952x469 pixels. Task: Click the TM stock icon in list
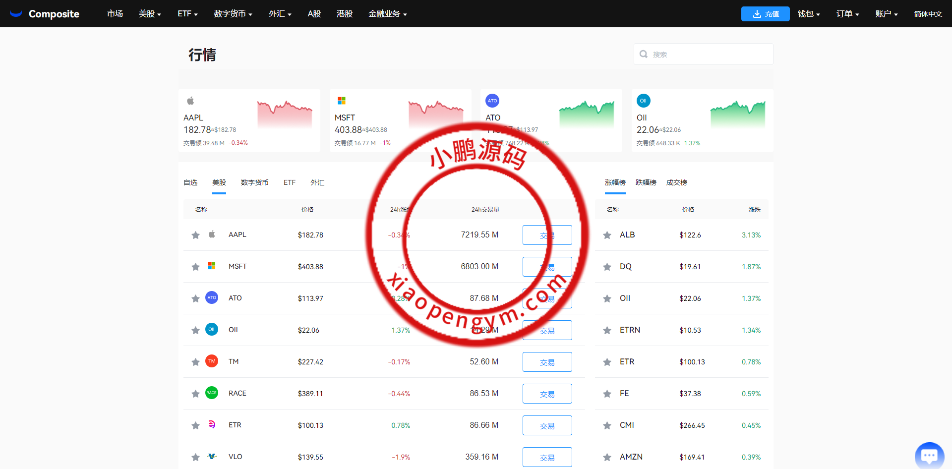[212, 361]
